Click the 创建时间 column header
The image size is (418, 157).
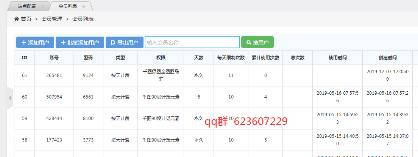click(387, 58)
